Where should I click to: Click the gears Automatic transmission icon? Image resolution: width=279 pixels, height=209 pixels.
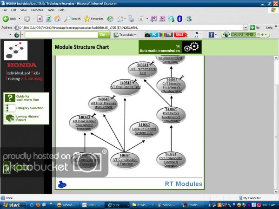click(x=192, y=47)
